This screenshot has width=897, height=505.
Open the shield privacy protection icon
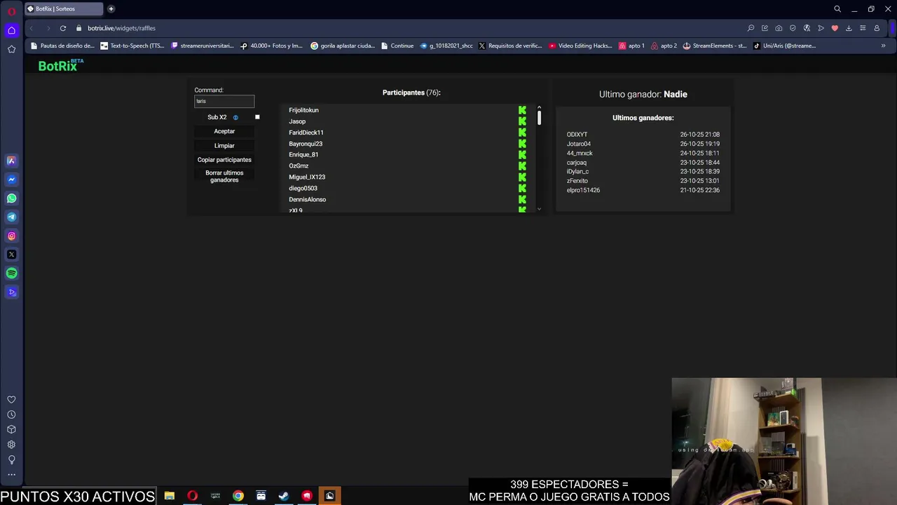pos(793,28)
